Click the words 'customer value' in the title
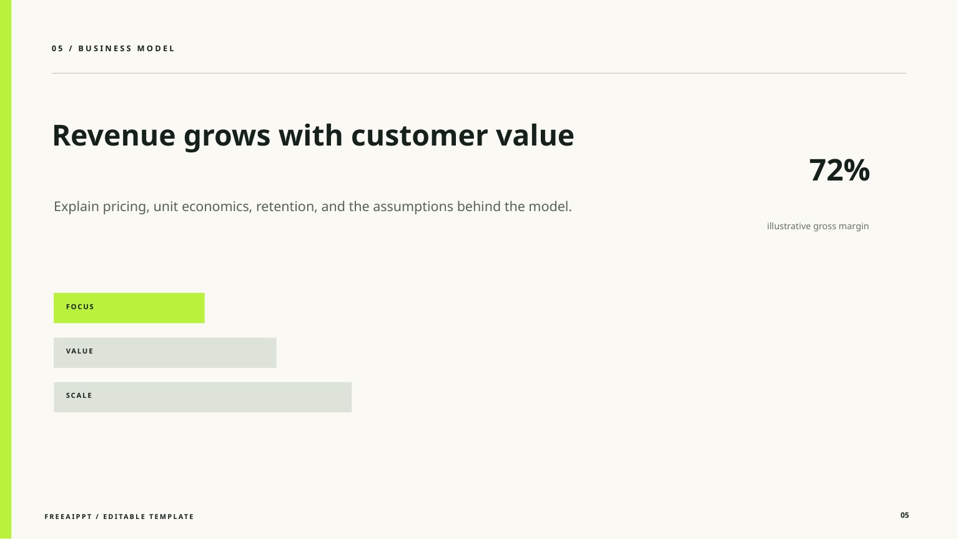958x539 pixels. pyautogui.click(x=462, y=136)
